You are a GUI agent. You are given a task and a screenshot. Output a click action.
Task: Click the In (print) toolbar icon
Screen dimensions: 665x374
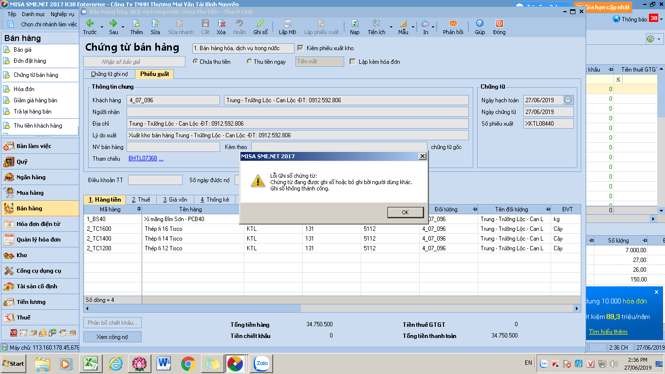tap(425, 23)
